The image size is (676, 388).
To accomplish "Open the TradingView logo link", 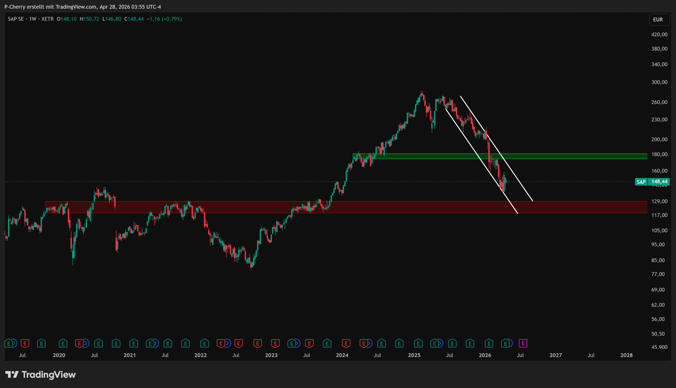I will (41, 375).
